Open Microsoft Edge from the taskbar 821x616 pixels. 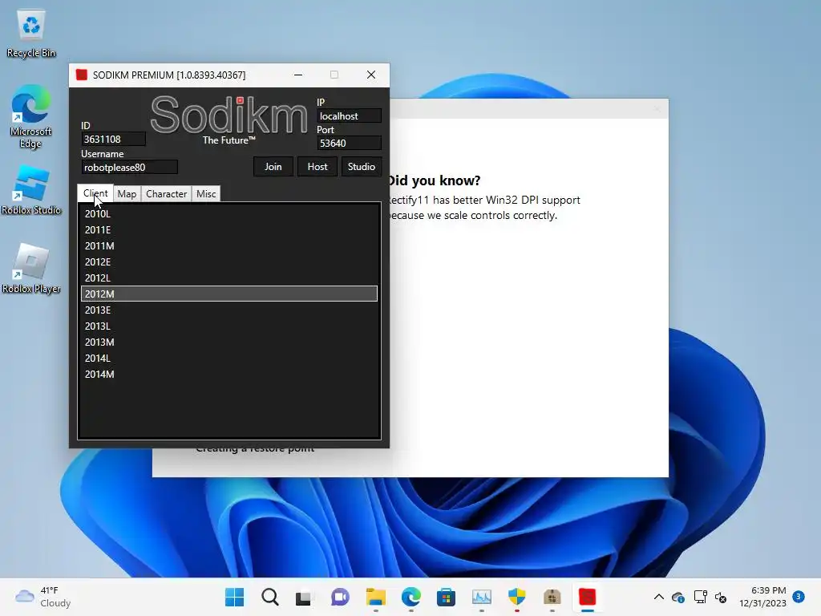(411, 597)
